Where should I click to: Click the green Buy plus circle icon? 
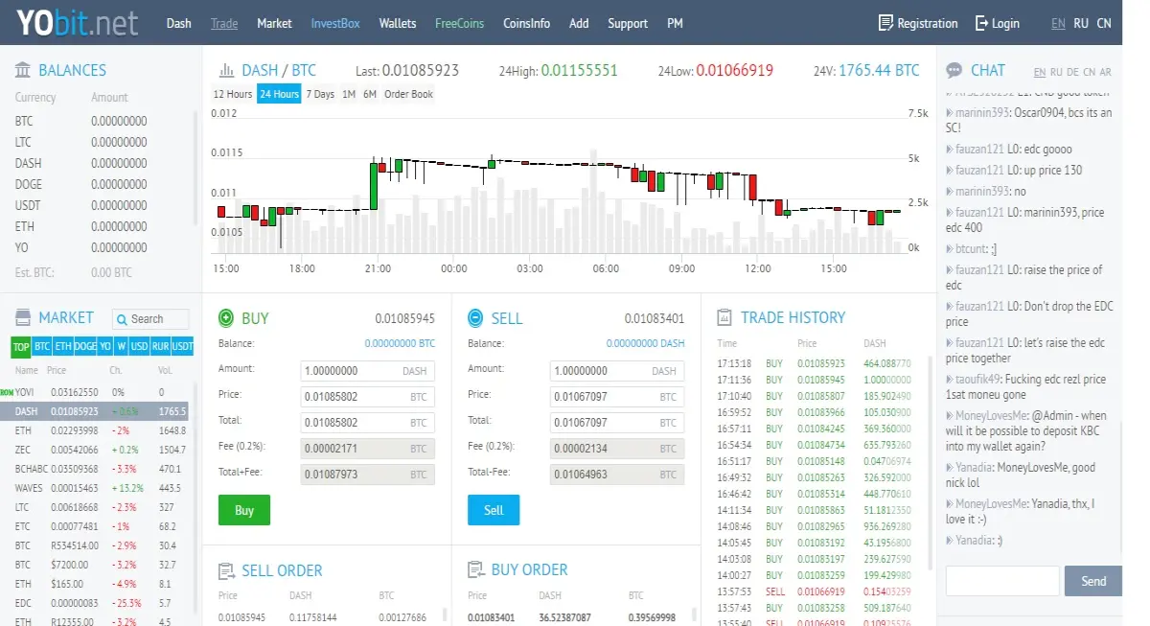[x=226, y=317]
